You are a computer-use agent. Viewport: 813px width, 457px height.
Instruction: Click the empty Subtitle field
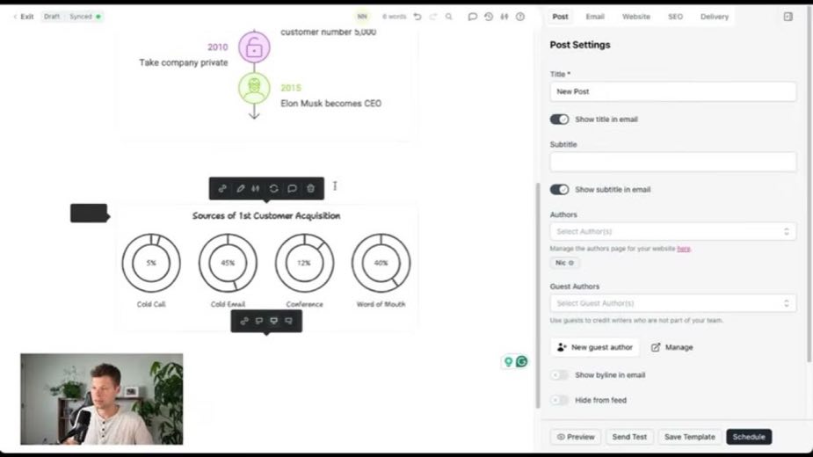(672, 162)
